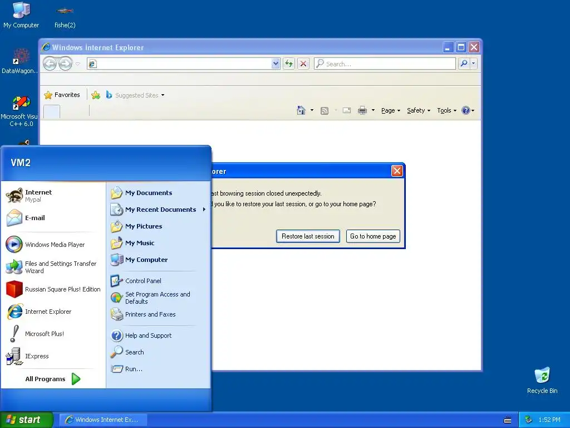This screenshot has height=428, width=570.
Task: Click the Windows start button
Action: pos(26,420)
